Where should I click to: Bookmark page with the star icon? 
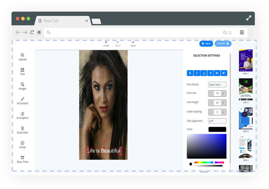pyautogui.click(x=230, y=33)
